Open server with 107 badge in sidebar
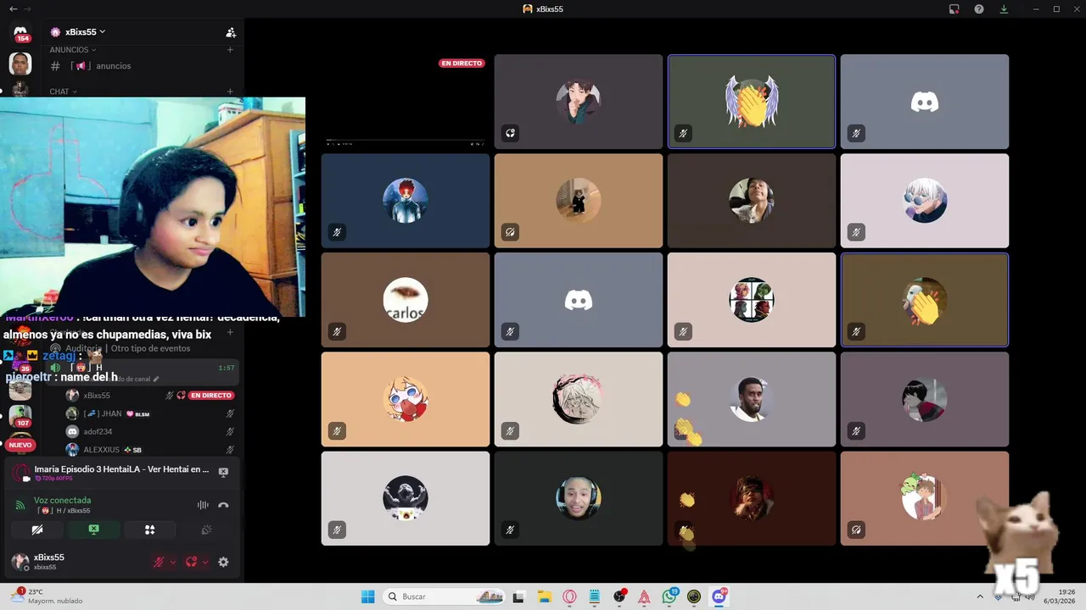1086x610 pixels. point(20,416)
